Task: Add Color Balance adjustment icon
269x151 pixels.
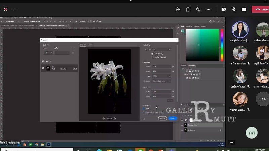Action: (x=188, y=74)
